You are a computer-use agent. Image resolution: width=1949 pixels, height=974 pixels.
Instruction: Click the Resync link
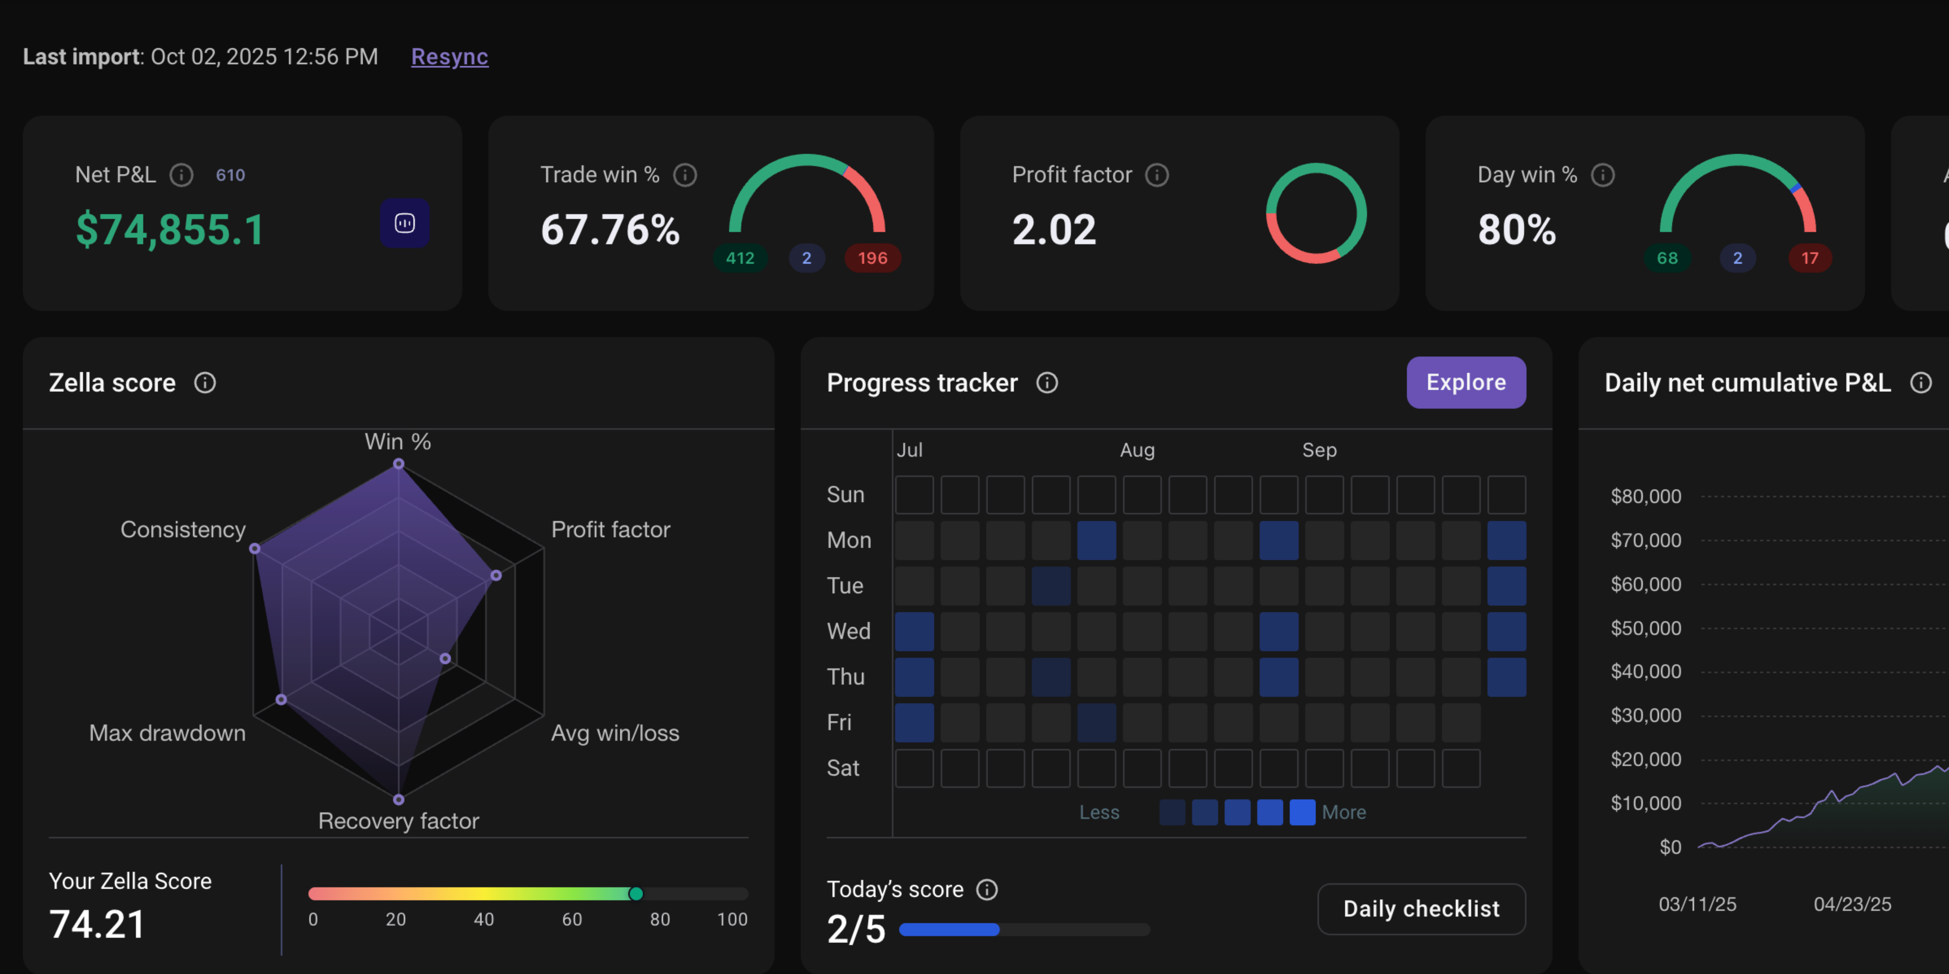[x=449, y=57]
